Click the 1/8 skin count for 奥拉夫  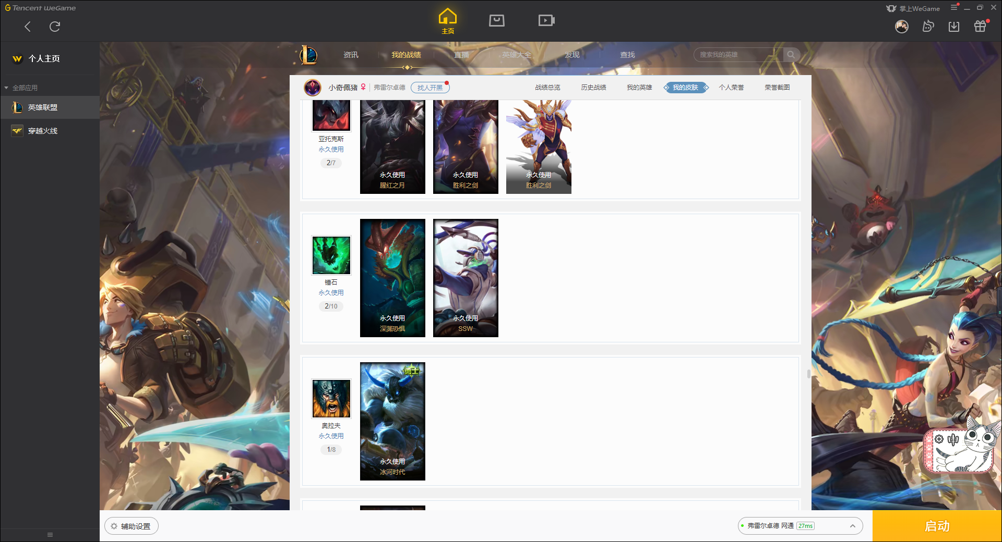(331, 450)
